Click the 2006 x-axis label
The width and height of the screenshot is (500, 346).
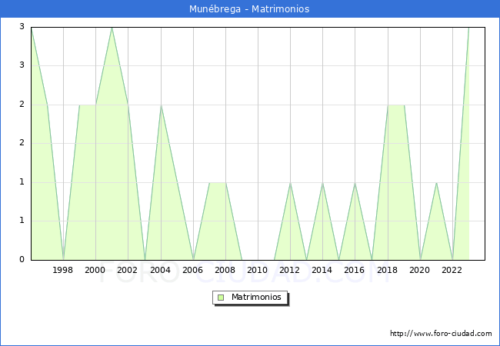point(192,270)
